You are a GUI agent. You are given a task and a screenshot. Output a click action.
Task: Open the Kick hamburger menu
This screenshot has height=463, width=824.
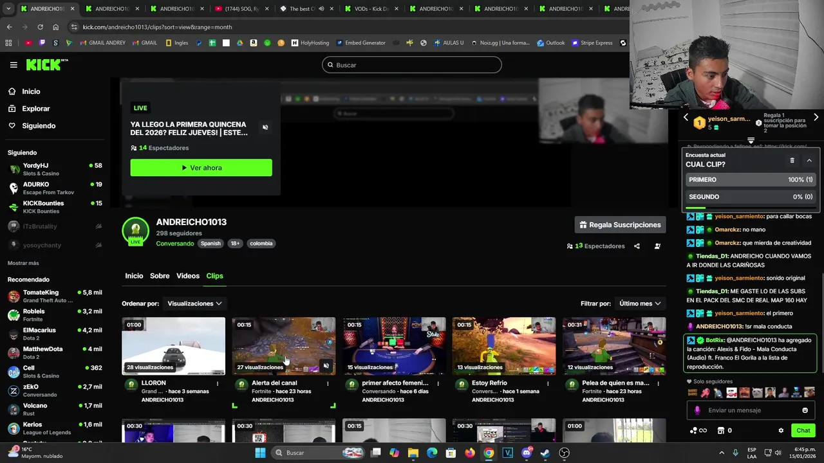tap(14, 65)
